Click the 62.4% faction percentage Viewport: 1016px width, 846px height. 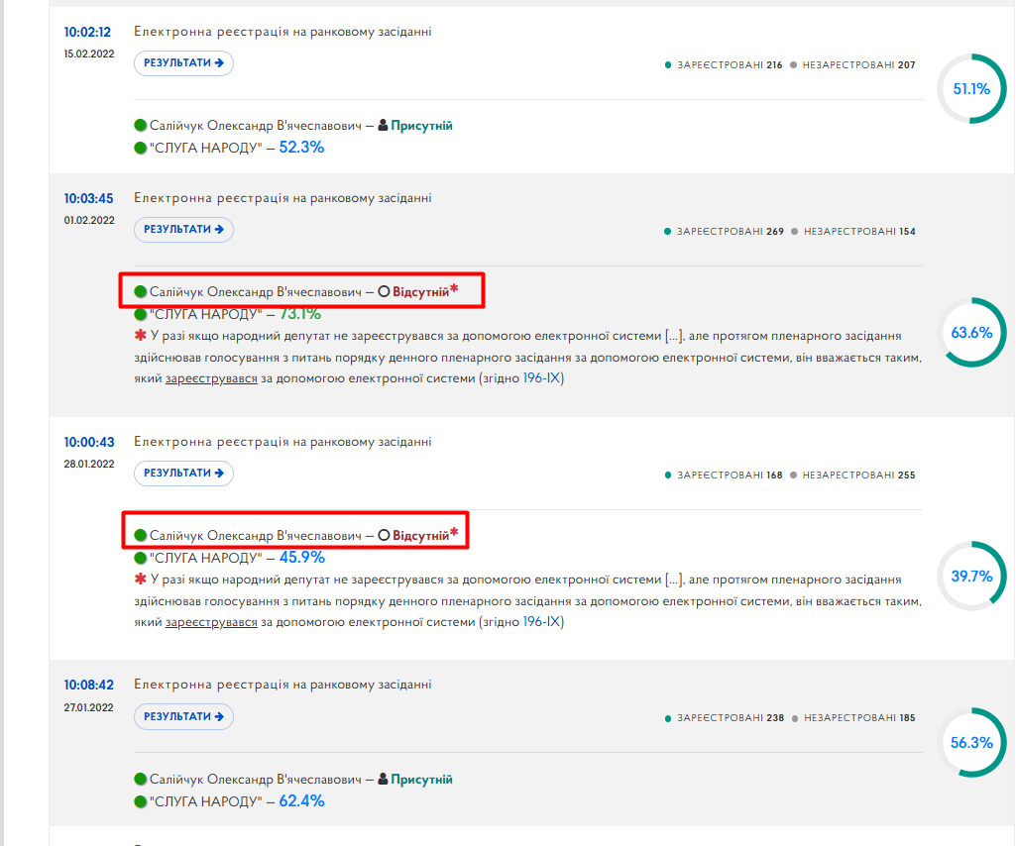coord(301,800)
